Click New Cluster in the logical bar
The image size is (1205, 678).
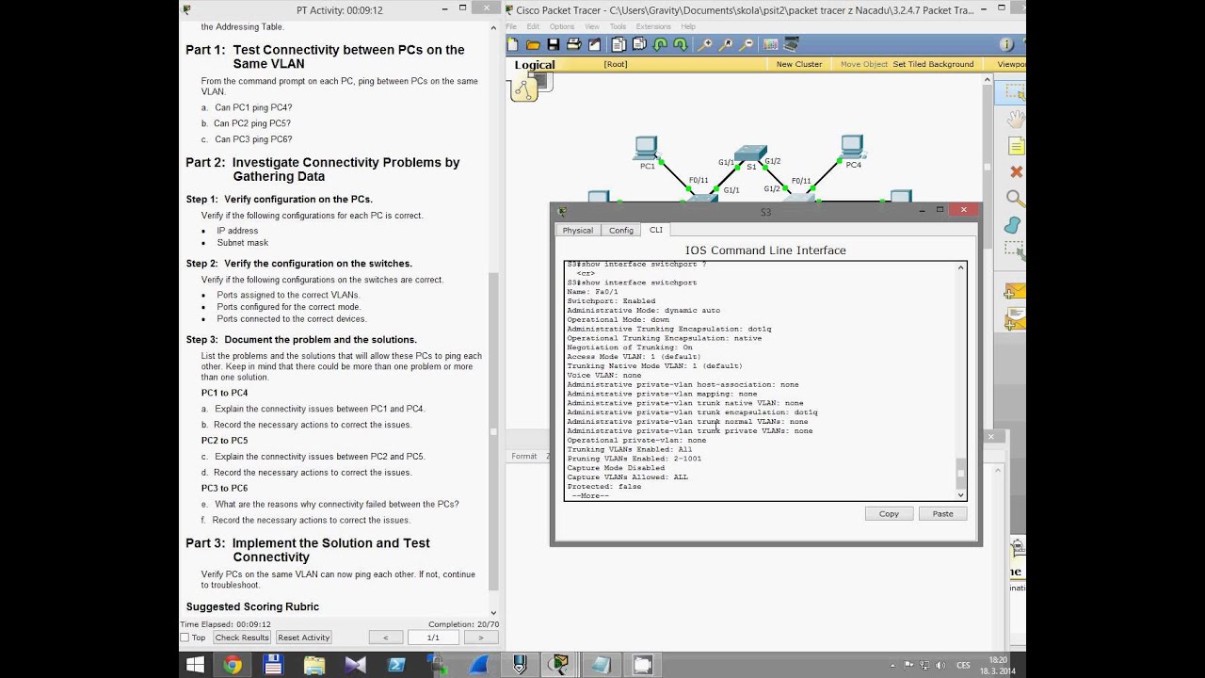pos(799,64)
